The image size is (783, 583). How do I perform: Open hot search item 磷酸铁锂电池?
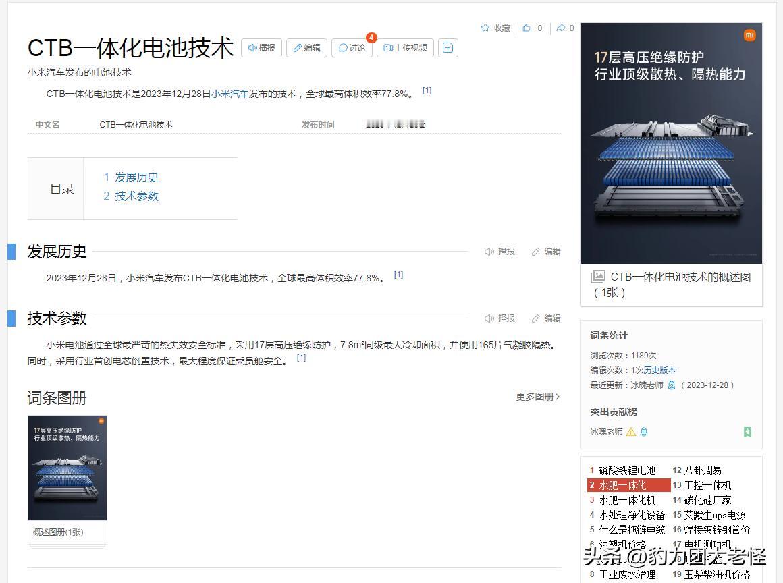tap(627, 470)
